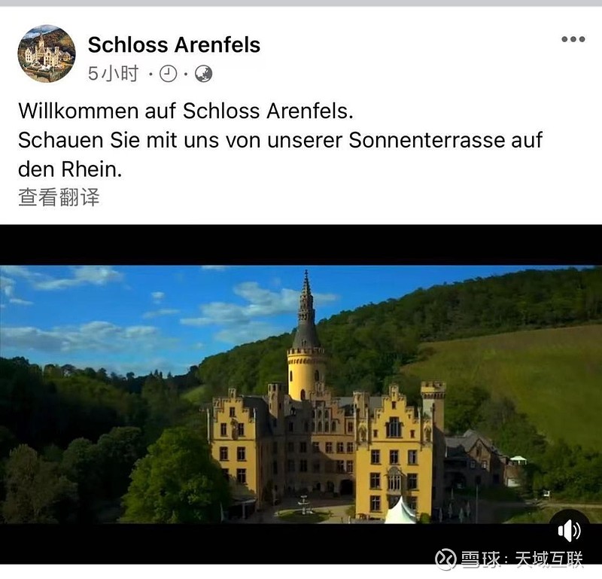Mute the video using the speaker icon
The width and height of the screenshot is (602, 579).
[x=570, y=531]
